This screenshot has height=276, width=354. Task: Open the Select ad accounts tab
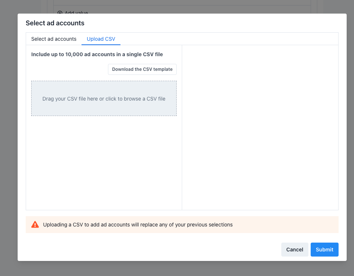(54, 39)
